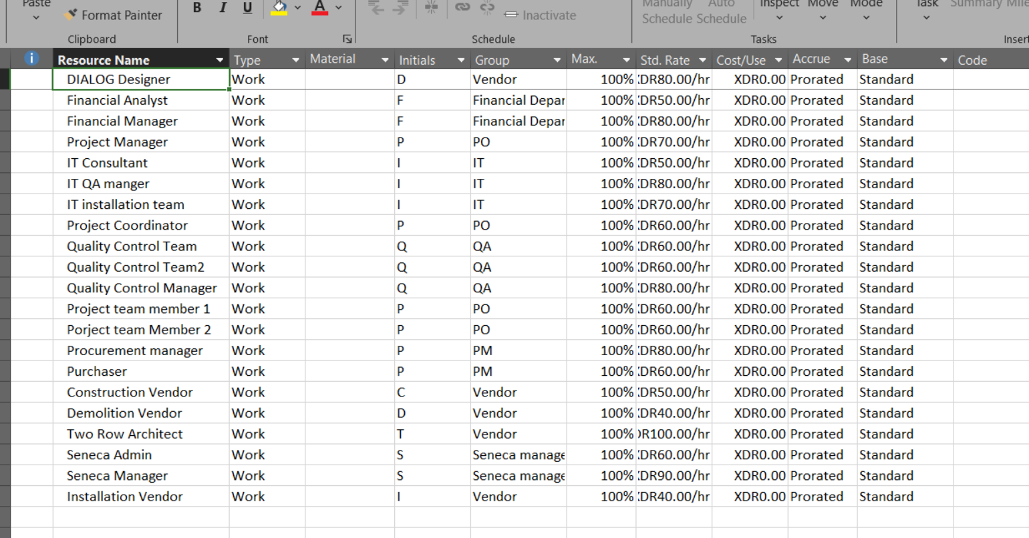Viewport: 1029px width, 538px height.
Task: Select the Base cell in the Seneca Manager row
Action: (905, 475)
